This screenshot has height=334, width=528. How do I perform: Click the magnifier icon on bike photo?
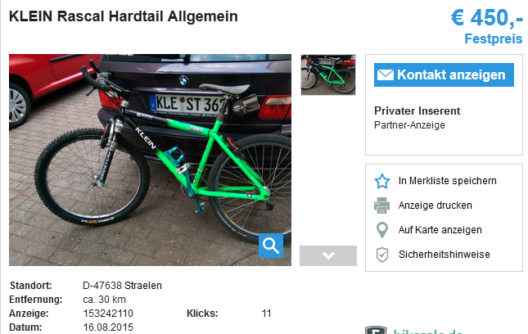pos(271,246)
